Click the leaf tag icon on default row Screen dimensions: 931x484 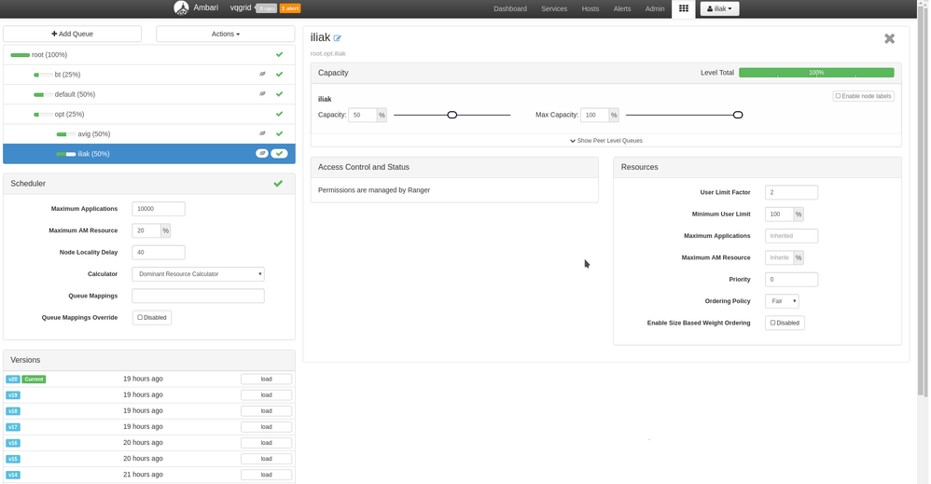[262, 94]
